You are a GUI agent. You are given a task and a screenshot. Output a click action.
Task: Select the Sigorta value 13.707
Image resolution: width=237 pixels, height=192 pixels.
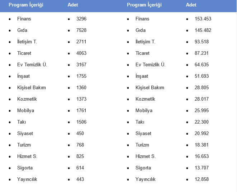pyautogui.click(x=202, y=168)
